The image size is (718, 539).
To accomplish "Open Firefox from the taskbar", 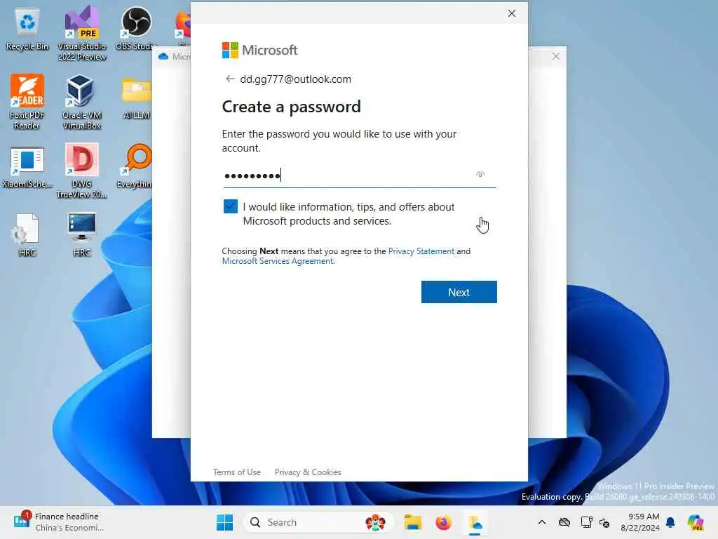I will point(443,522).
